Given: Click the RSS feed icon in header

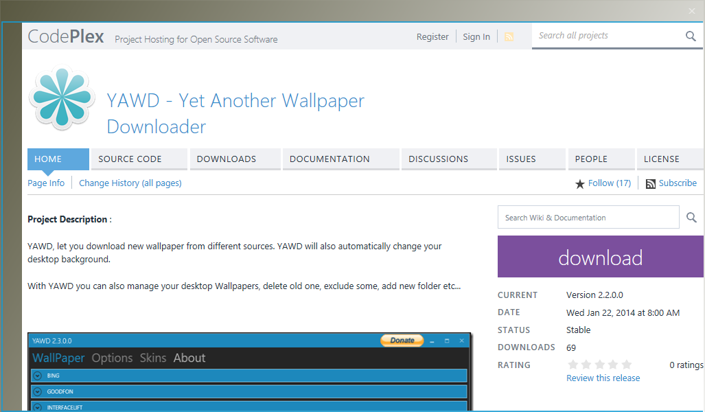Looking at the screenshot, I should (x=509, y=37).
